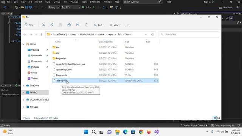Open Microsoft Store from taskbar
This screenshot has height=136, width=242.
(133, 132)
